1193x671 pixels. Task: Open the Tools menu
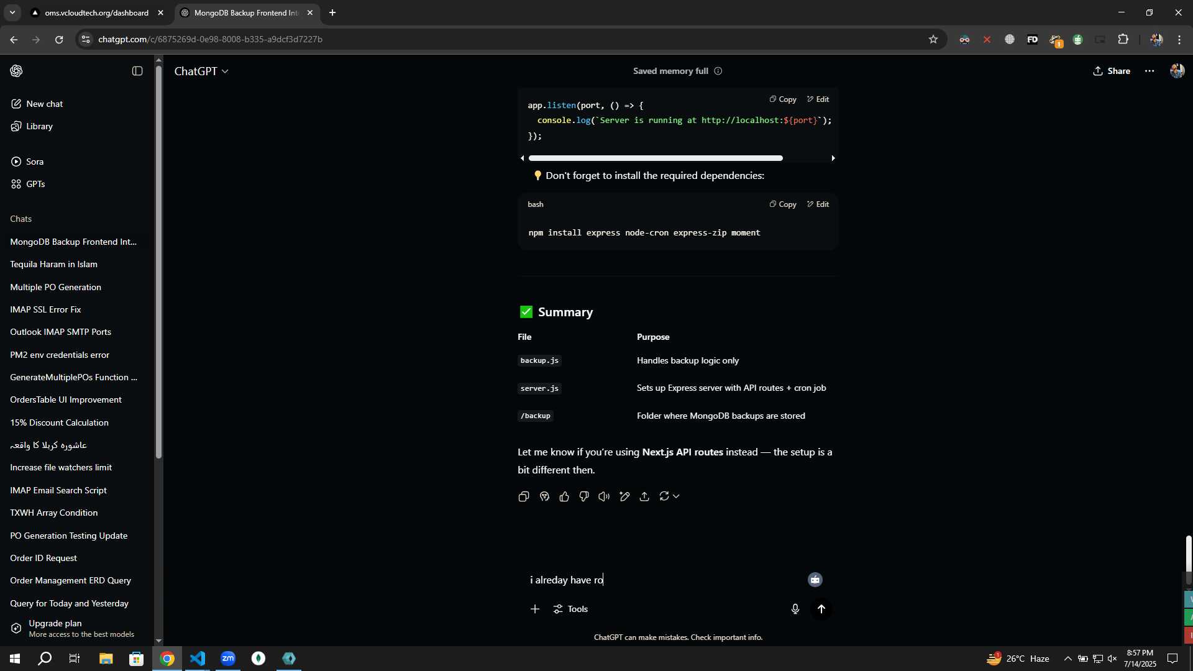tap(570, 609)
